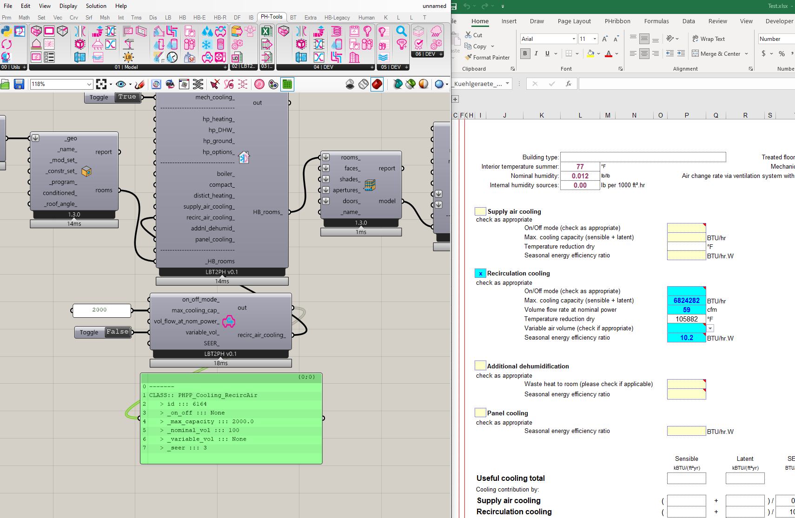Click the red shaded preview icon

[377, 84]
